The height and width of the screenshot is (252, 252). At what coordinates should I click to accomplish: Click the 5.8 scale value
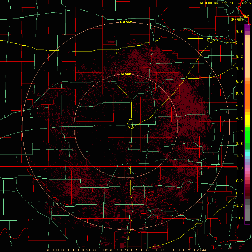[239, 94]
